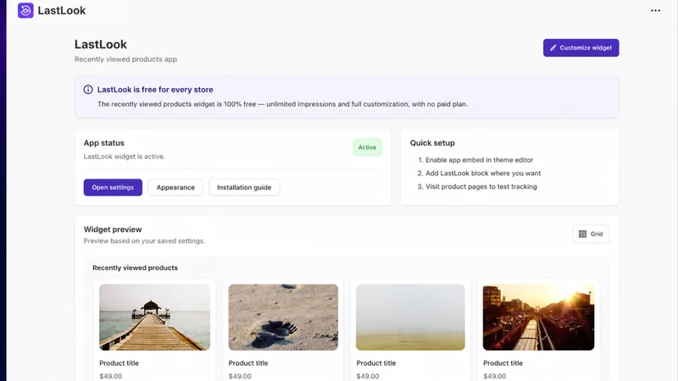Open the Installation guide

coord(244,187)
